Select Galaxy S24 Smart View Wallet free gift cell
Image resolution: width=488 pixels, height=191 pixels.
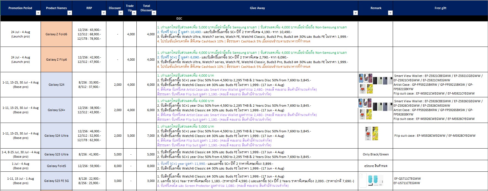(x=440, y=85)
